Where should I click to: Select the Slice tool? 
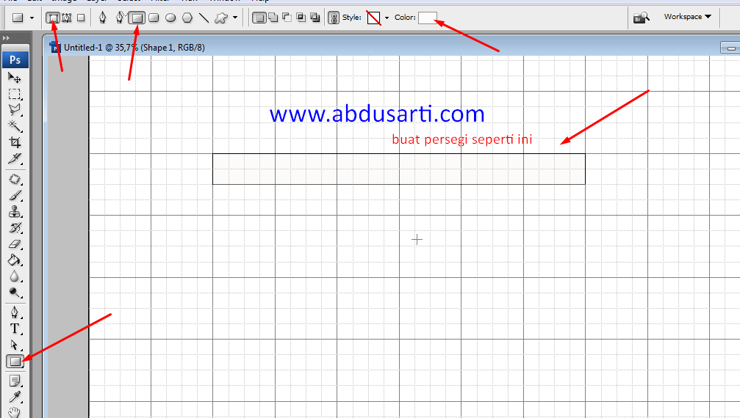point(15,158)
